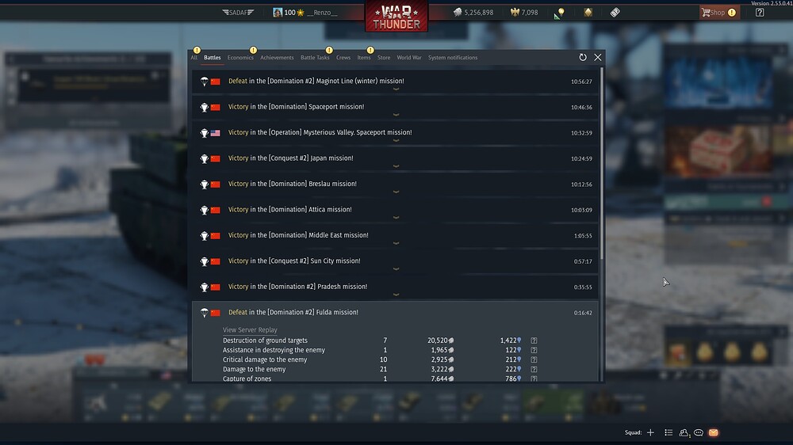The height and width of the screenshot is (445, 793).
Task: Expand the Maginot Line defeat entry
Action: coord(395,82)
